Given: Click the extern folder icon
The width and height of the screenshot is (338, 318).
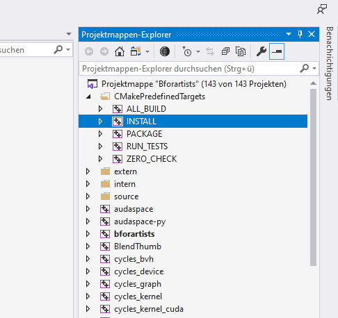Looking at the screenshot, I should tap(105, 171).
